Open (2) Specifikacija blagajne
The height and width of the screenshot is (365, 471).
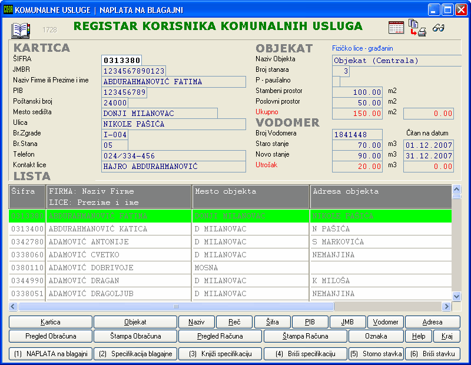[x=135, y=354]
